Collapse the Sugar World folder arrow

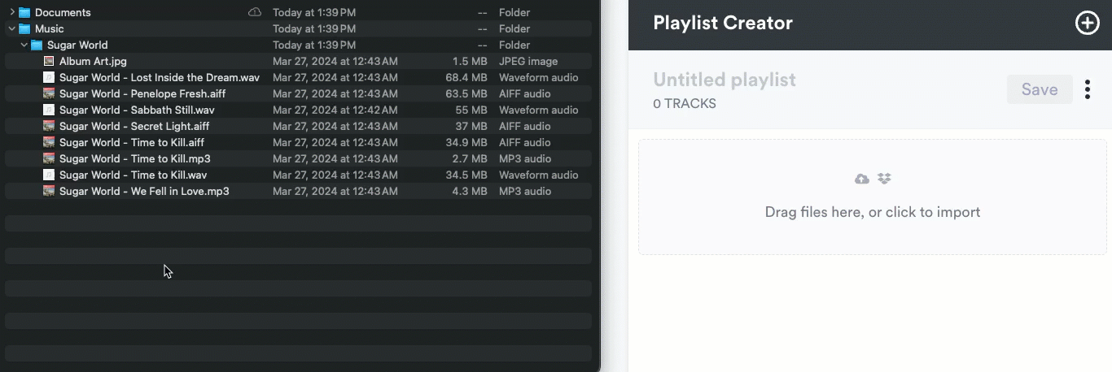coord(24,45)
